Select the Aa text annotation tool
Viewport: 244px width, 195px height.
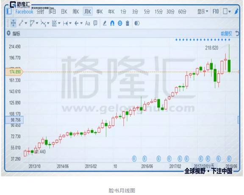click(88, 23)
